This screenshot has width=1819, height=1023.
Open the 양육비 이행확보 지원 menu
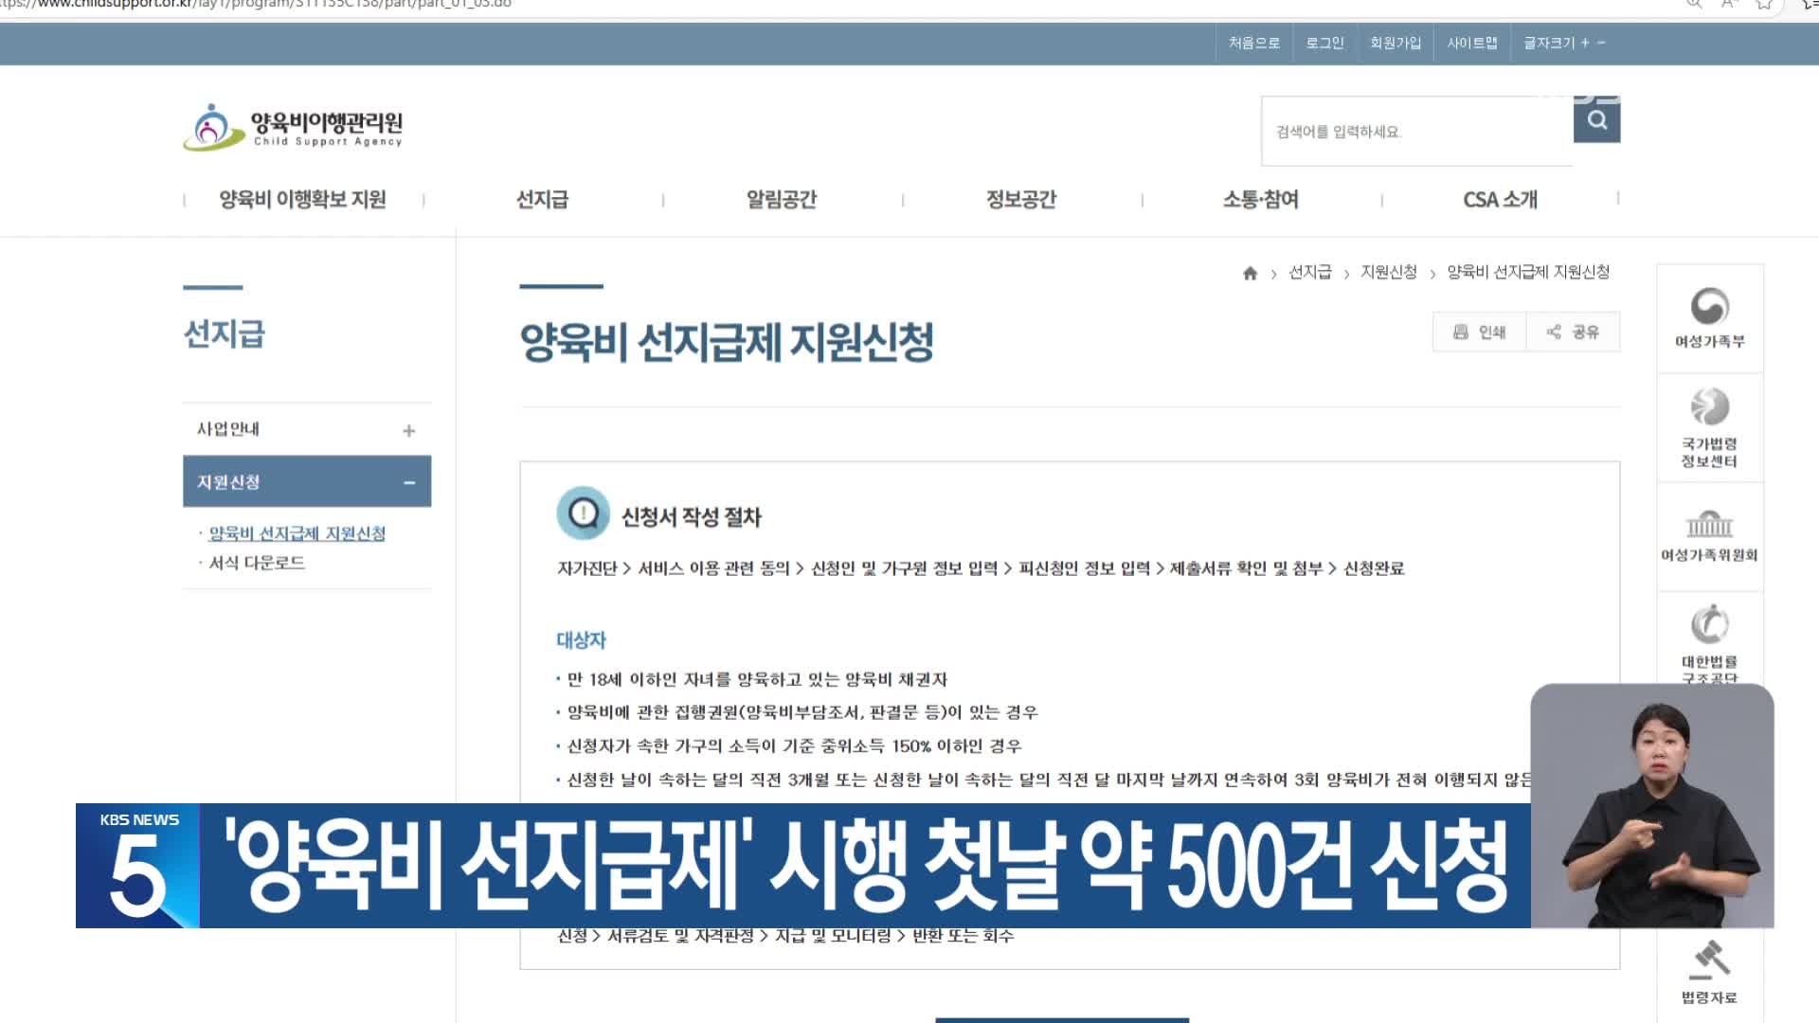(x=303, y=200)
